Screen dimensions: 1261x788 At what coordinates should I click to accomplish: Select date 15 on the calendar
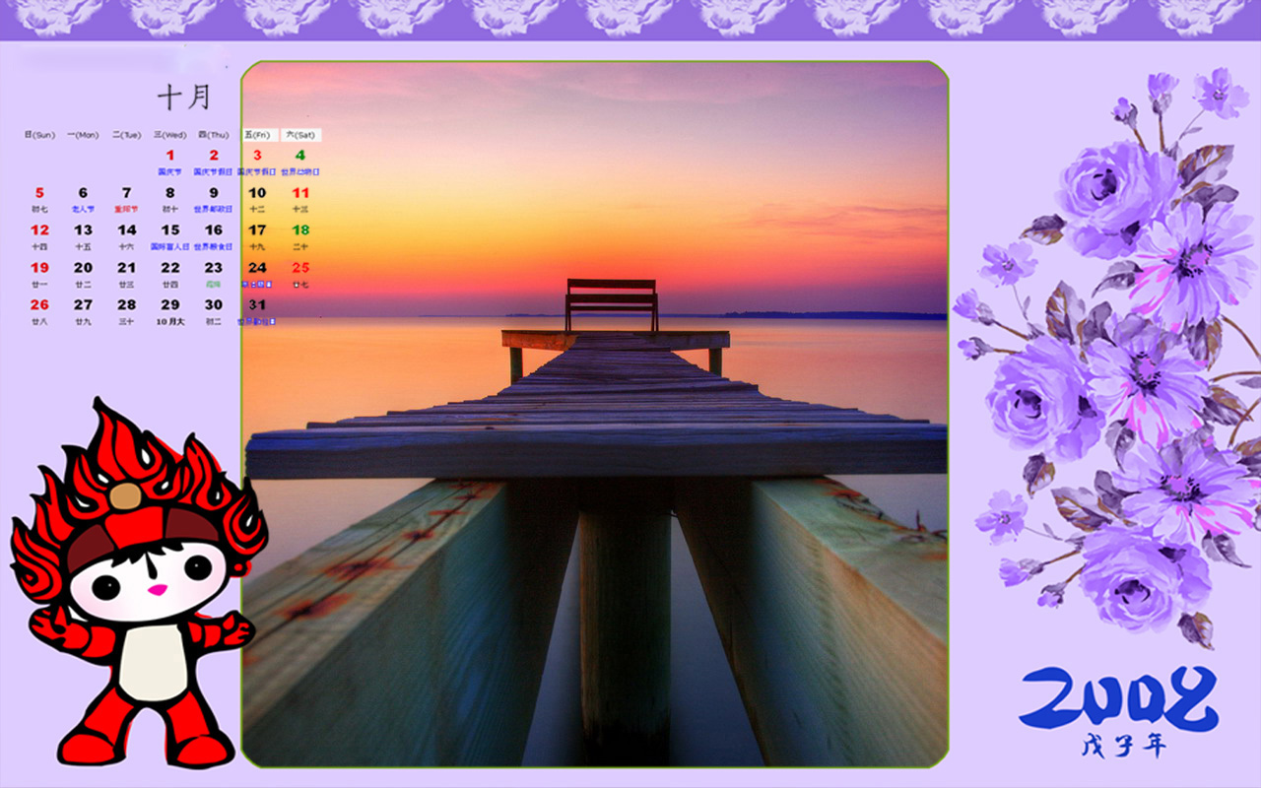click(169, 230)
